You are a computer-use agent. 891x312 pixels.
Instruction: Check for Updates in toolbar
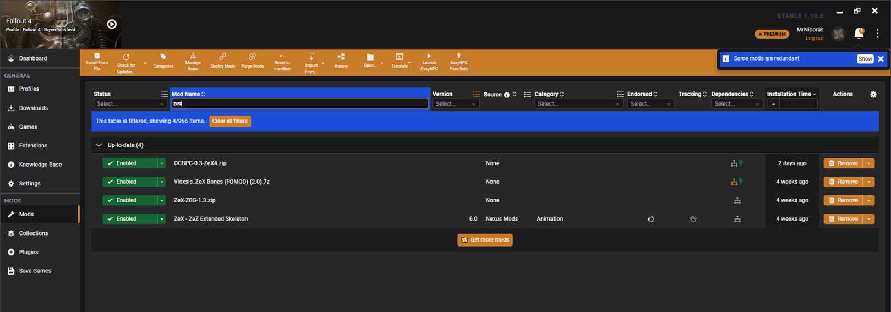[126, 64]
